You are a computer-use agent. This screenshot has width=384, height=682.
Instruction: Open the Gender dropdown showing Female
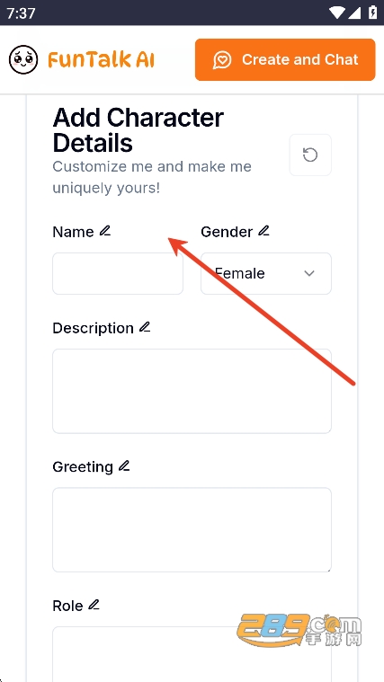click(266, 273)
